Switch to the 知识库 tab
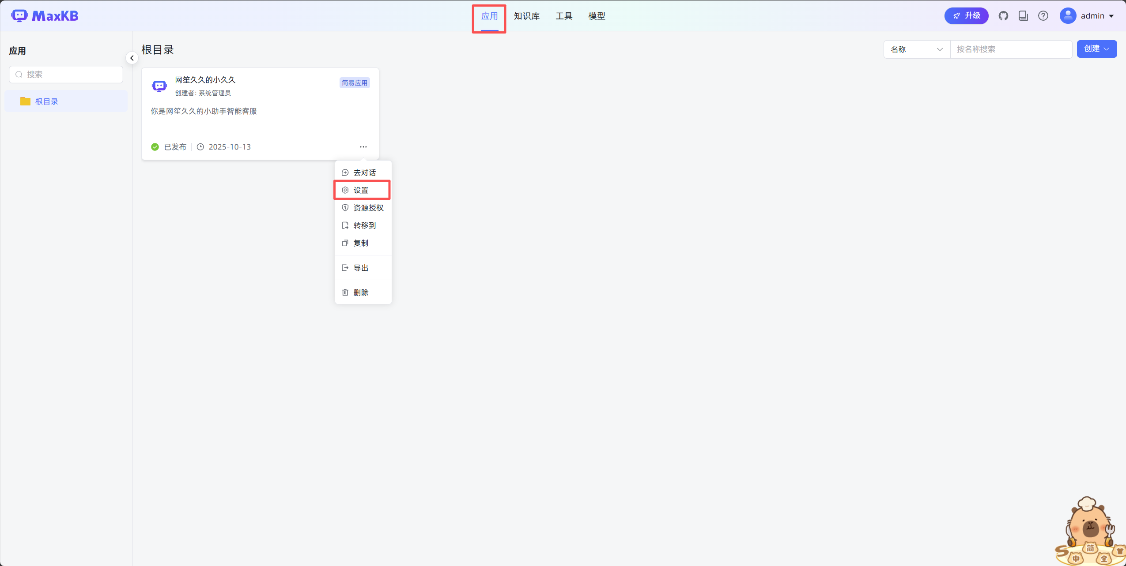Screen dimensions: 1126x566 (526, 16)
